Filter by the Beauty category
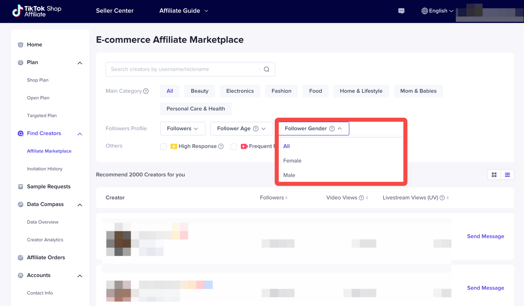The height and width of the screenshot is (306, 524). (x=199, y=91)
